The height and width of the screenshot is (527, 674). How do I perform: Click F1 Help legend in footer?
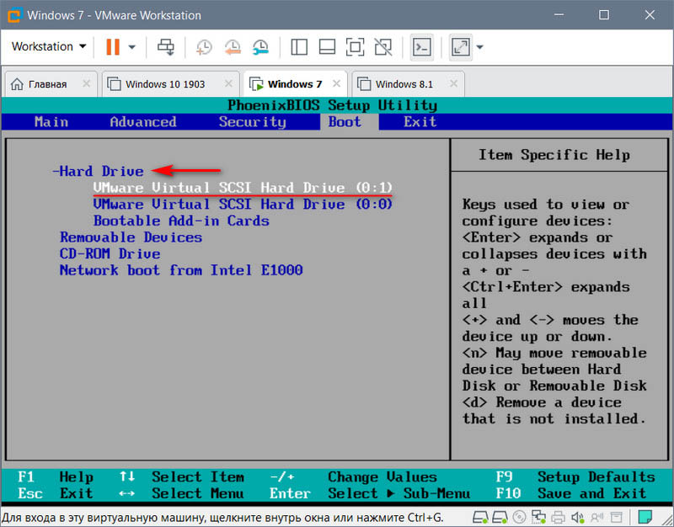click(55, 476)
